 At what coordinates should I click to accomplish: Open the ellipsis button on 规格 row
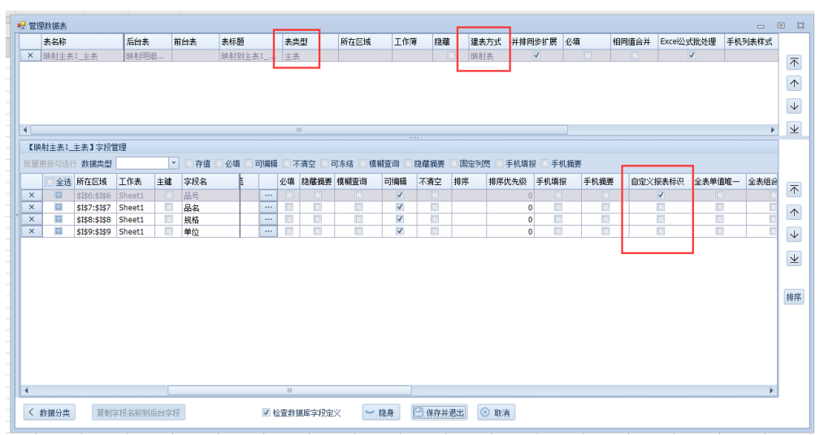point(267,219)
